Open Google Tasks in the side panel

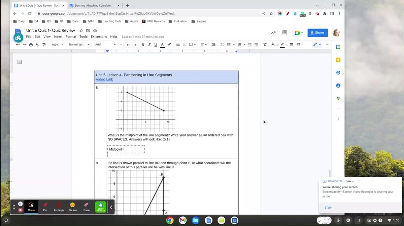point(338,72)
